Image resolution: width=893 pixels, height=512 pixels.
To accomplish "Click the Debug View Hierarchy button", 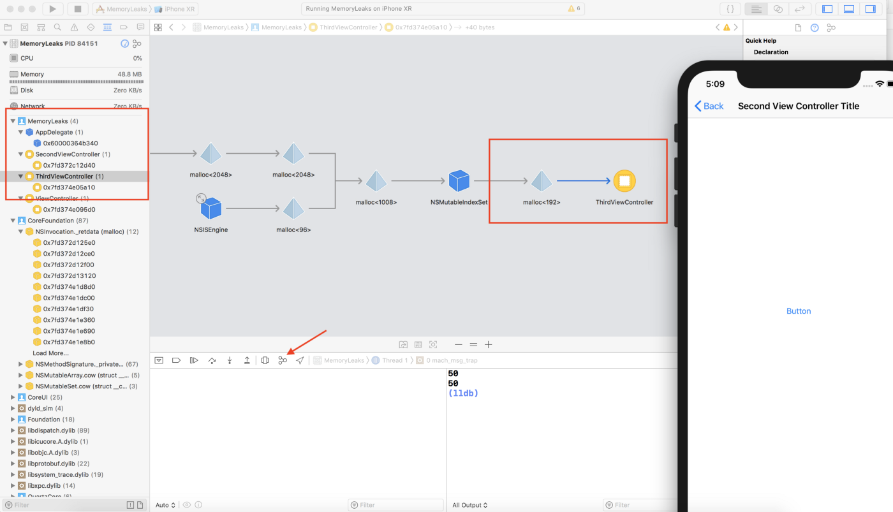I will [x=265, y=360].
